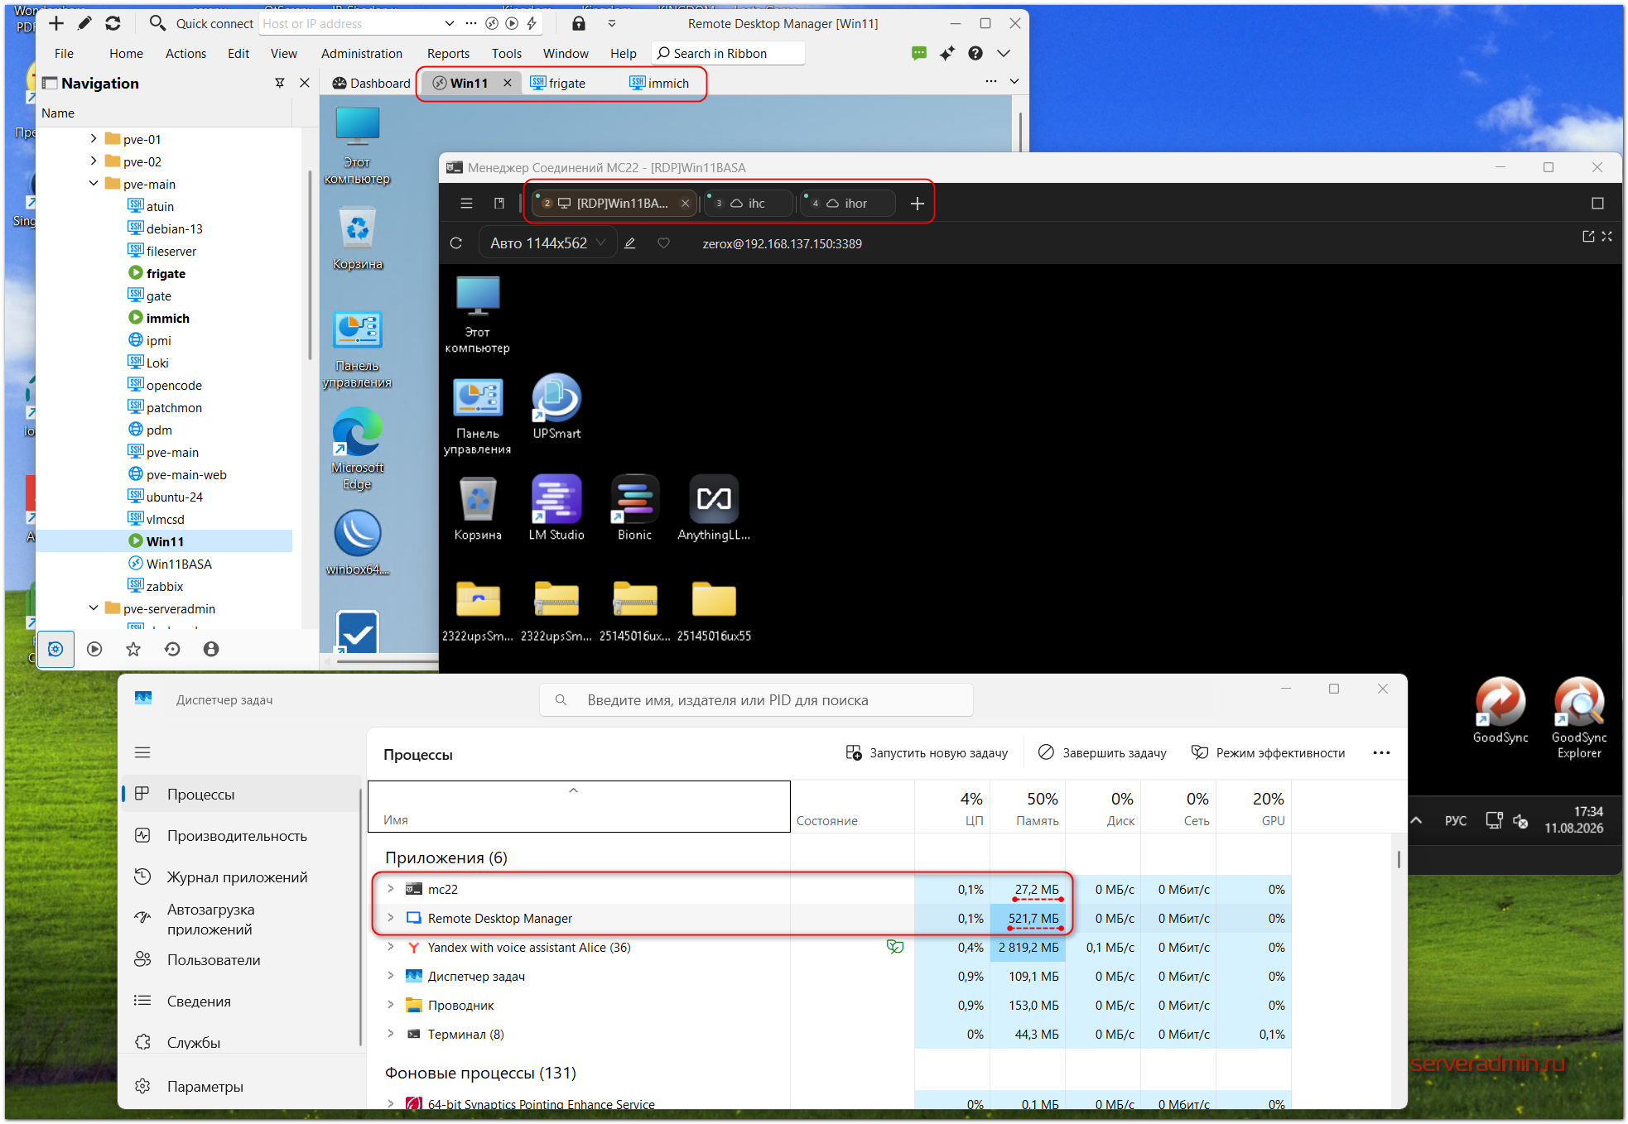Screen dimensions: 1628x1124
Task: Sort processes by the Память column
Action: (1028, 808)
